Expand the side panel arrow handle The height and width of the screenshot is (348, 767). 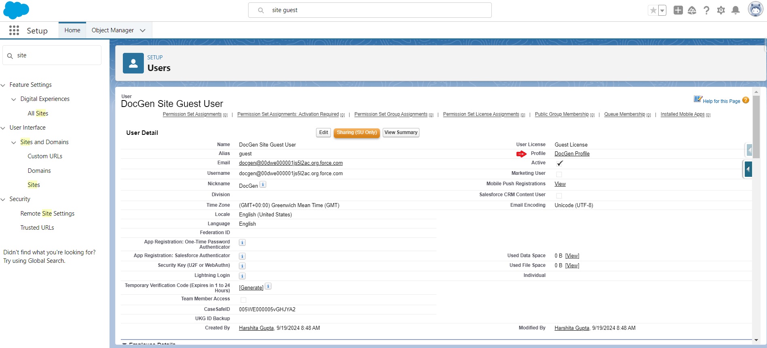pyautogui.click(x=748, y=169)
